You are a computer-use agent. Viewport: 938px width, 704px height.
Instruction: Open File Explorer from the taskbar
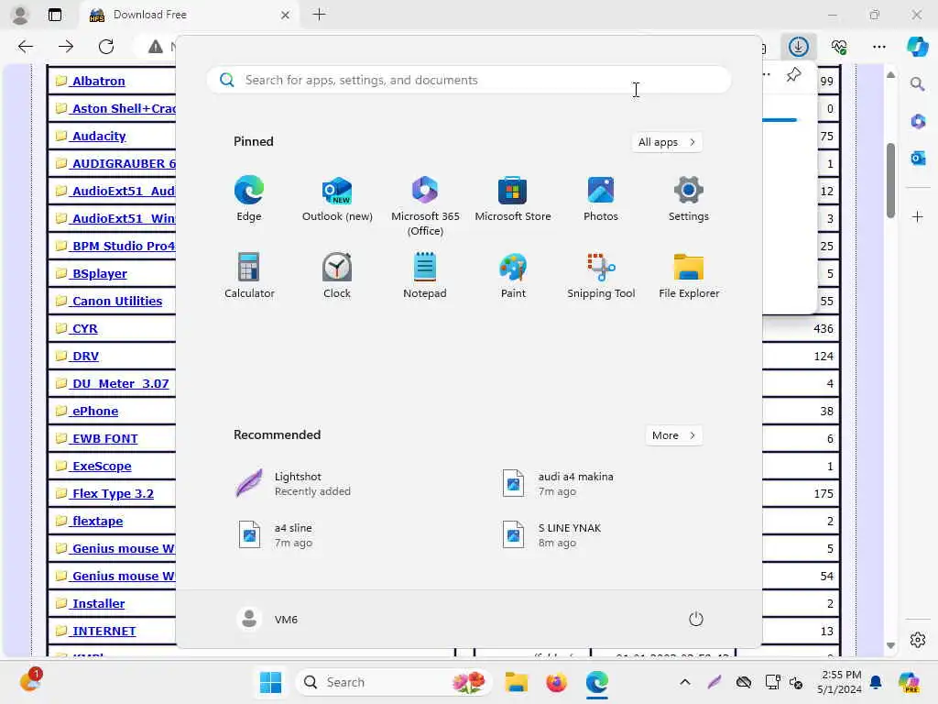pos(516,682)
